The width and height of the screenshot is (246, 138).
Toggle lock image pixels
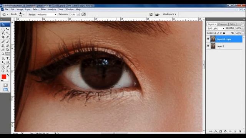click(x=218, y=33)
